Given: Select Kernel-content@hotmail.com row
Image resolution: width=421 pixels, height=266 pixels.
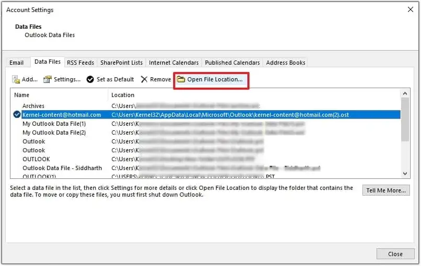Looking at the screenshot, I should (206, 115).
